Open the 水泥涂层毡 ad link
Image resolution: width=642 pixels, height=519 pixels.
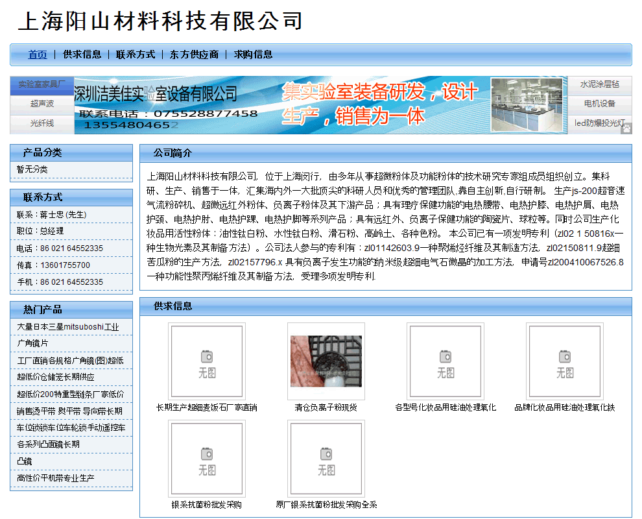pos(599,84)
